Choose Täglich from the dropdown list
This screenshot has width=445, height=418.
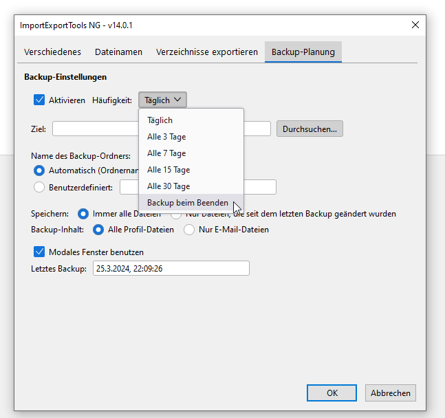click(191, 120)
